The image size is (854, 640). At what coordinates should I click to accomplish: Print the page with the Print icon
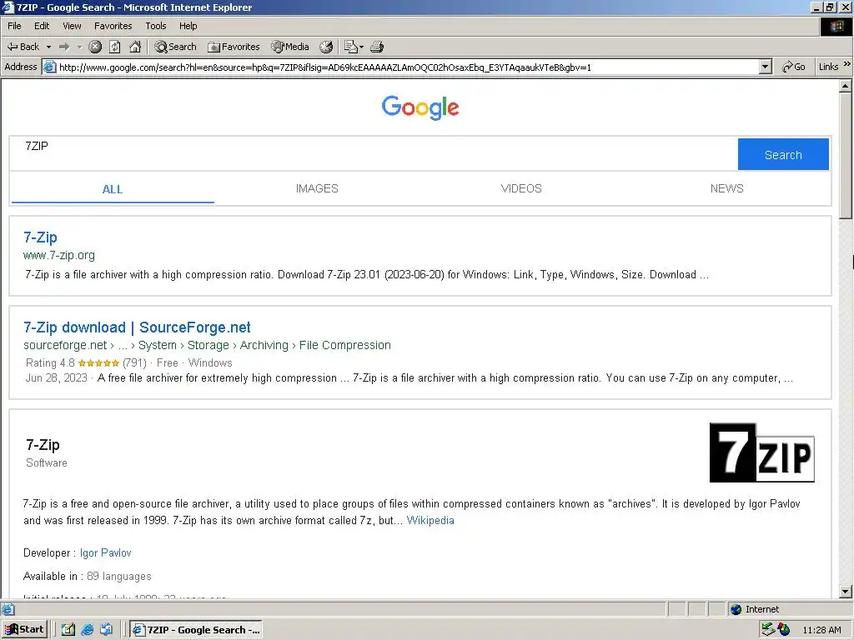(x=377, y=47)
